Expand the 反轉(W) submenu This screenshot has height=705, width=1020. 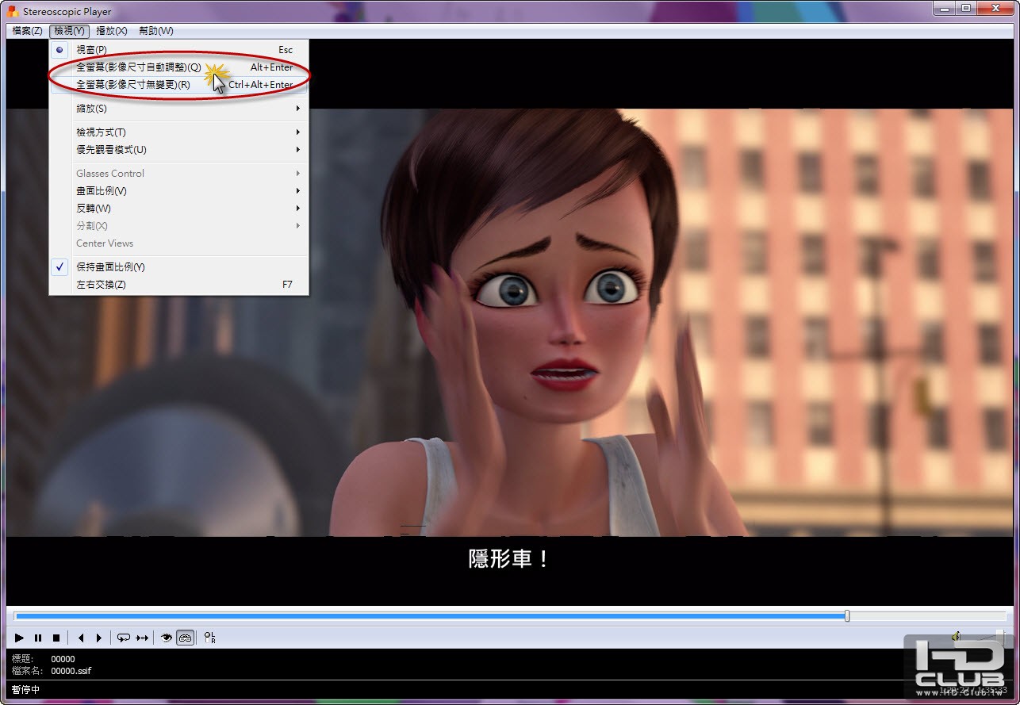tap(179, 209)
